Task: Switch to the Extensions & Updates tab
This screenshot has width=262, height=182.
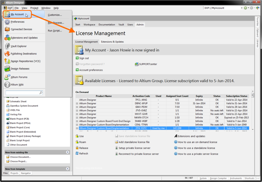Action: point(112,42)
